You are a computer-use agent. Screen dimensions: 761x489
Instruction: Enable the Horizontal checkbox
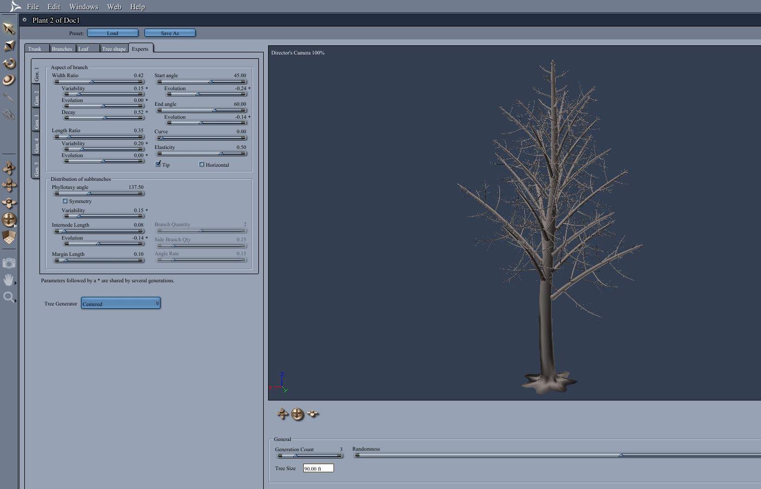point(202,165)
